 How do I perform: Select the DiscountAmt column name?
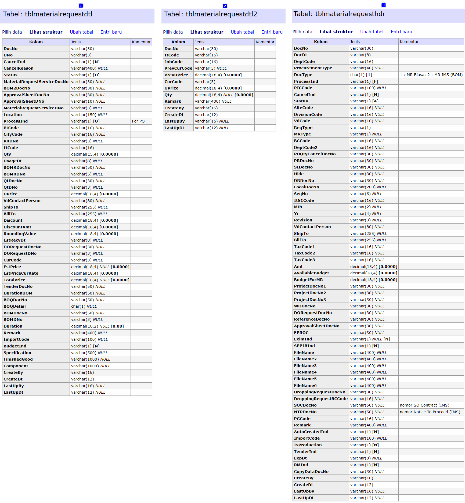pos(17,227)
